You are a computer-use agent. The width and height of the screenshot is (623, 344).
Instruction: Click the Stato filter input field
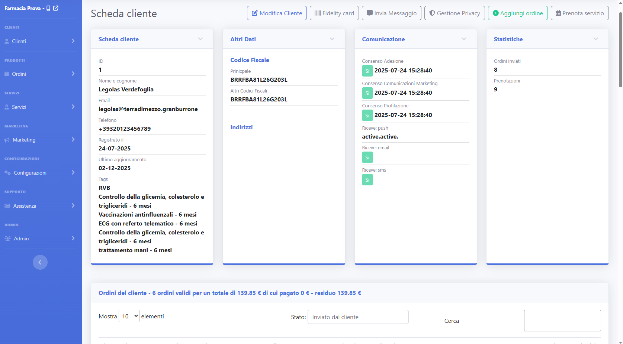(x=358, y=317)
